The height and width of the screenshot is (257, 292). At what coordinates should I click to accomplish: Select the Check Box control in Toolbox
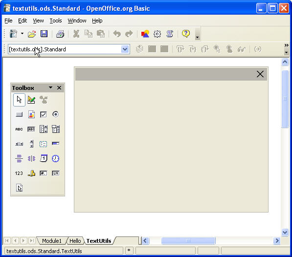(44, 114)
